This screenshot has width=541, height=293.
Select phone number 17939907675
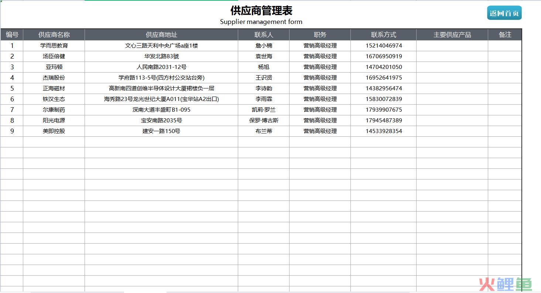coord(384,110)
